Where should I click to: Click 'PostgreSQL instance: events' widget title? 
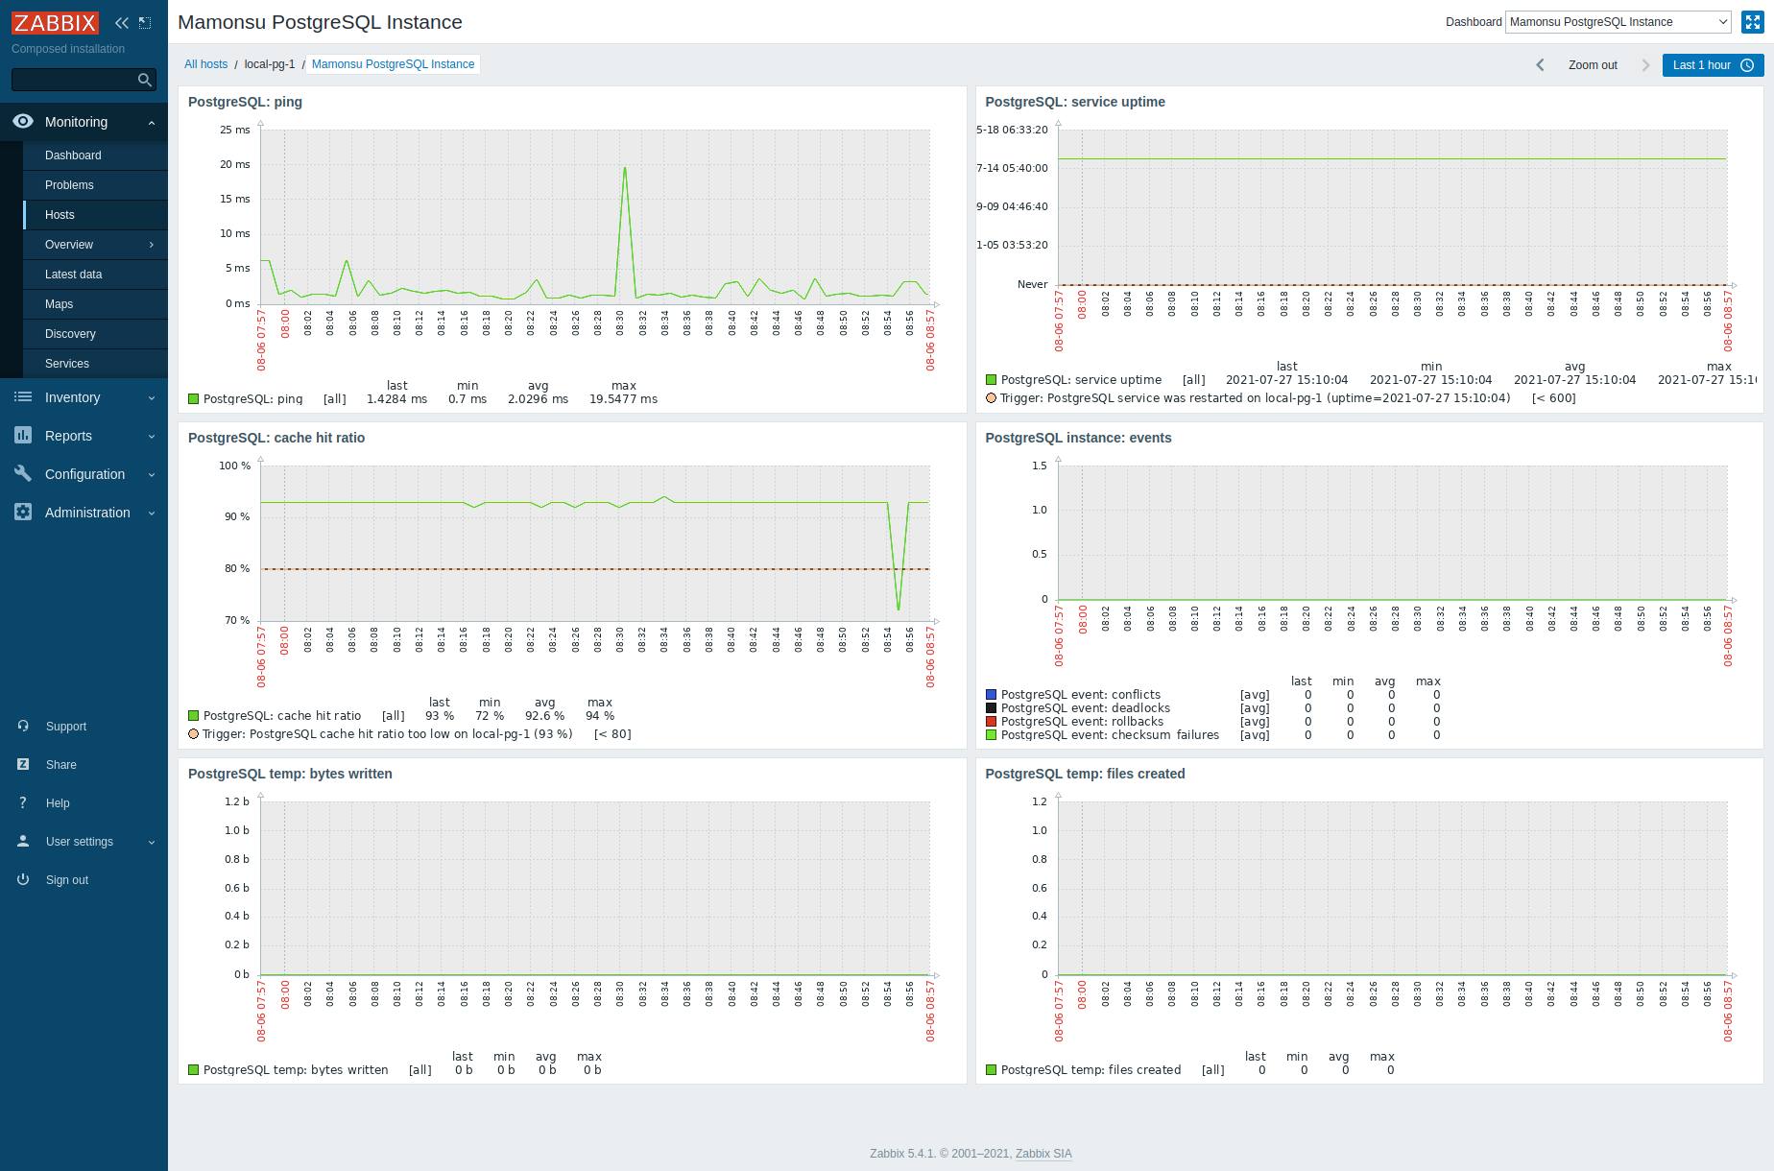tap(1078, 438)
